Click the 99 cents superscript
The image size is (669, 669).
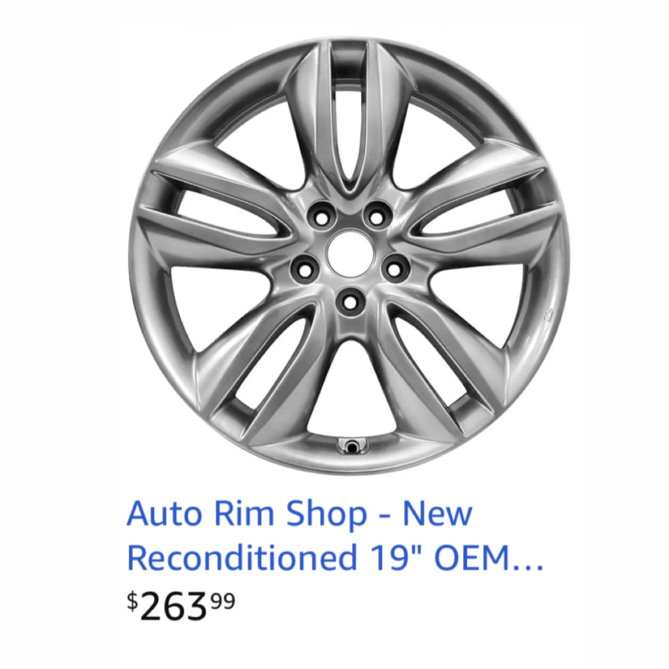223,601
